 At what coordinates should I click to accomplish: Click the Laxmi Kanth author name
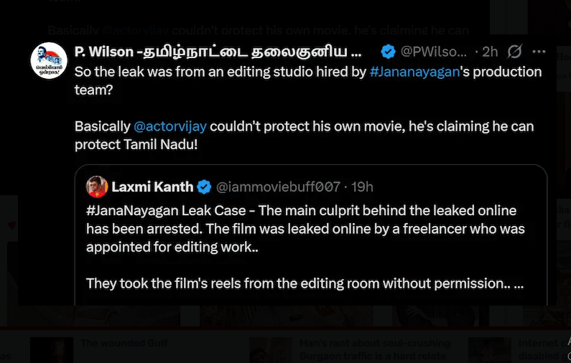(x=152, y=187)
